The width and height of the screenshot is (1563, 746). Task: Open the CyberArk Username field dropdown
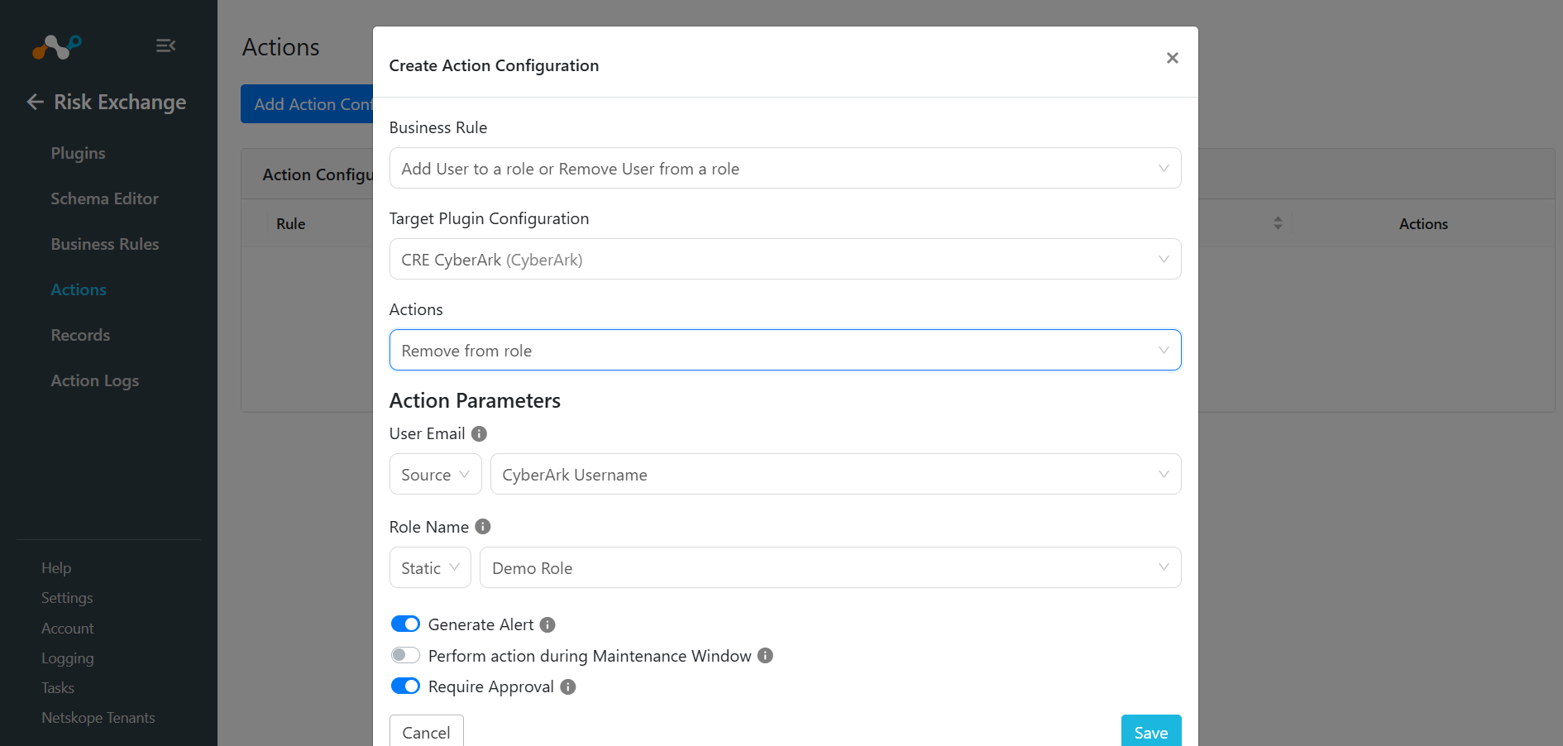[x=835, y=474]
